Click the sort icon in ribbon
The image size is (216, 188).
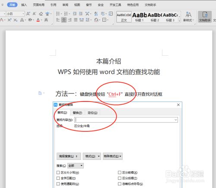[96, 14]
